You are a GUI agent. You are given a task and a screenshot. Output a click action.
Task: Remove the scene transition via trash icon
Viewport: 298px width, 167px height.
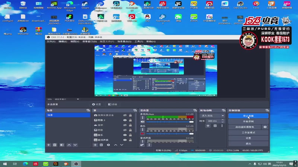pos(215,126)
